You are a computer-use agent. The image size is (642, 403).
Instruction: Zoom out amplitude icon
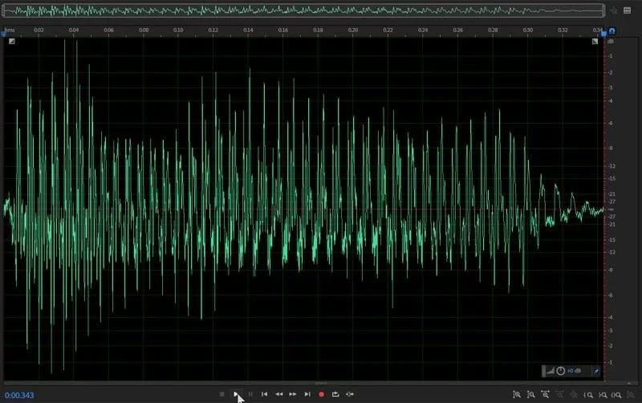[531, 394]
